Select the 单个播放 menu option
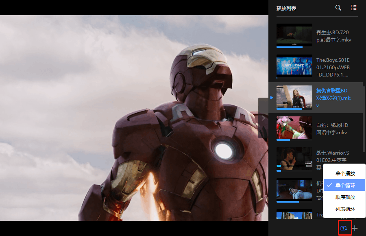 pyautogui.click(x=344, y=173)
